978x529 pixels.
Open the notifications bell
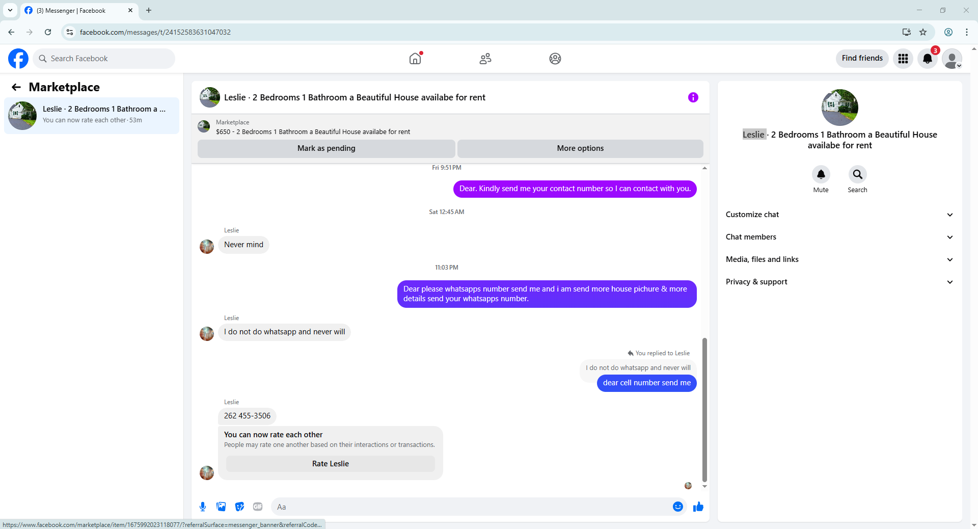coord(928,59)
